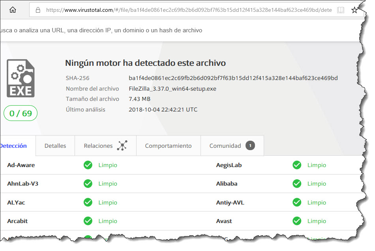
Task: Click the AhnLab-V3 engine name
Action: [x=23, y=184]
